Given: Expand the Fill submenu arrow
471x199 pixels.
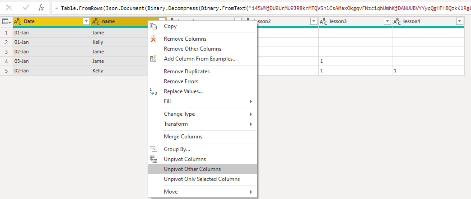Looking at the screenshot, I should point(251,101).
